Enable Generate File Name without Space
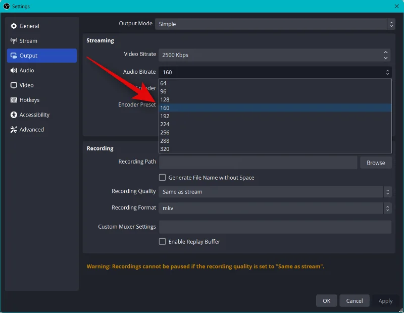 tap(162, 178)
